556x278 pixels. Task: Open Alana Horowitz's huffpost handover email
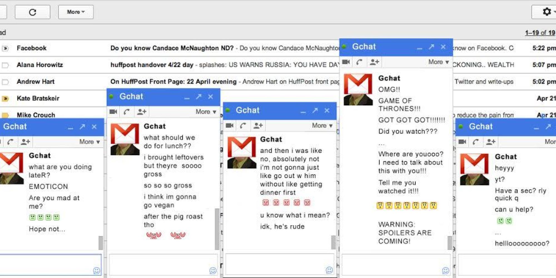pos(152,65)
